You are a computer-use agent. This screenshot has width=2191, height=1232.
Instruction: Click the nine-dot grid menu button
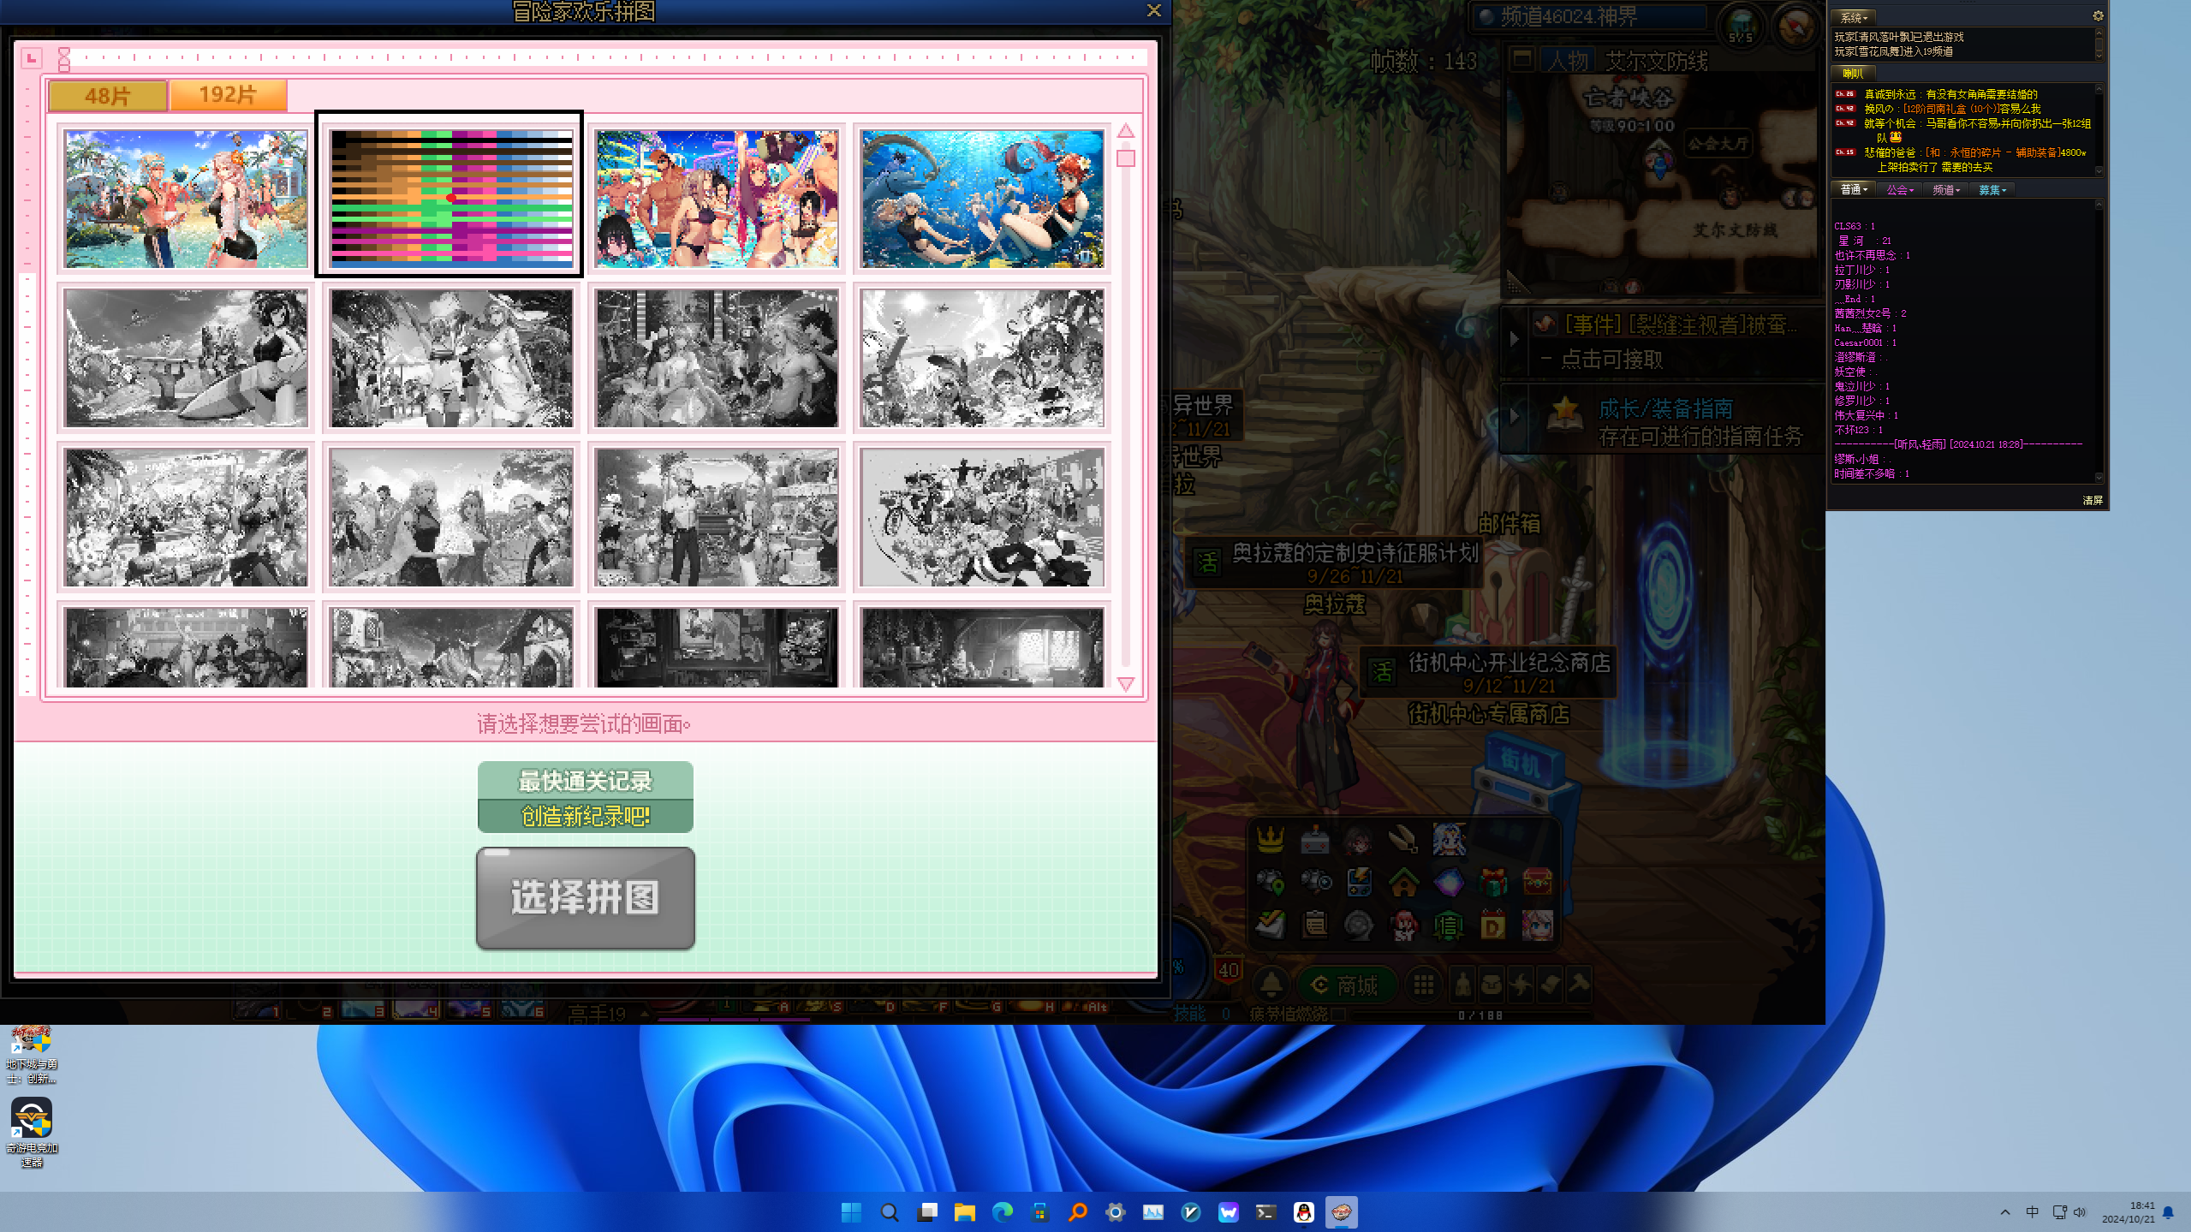click(x=1424, y=985)
